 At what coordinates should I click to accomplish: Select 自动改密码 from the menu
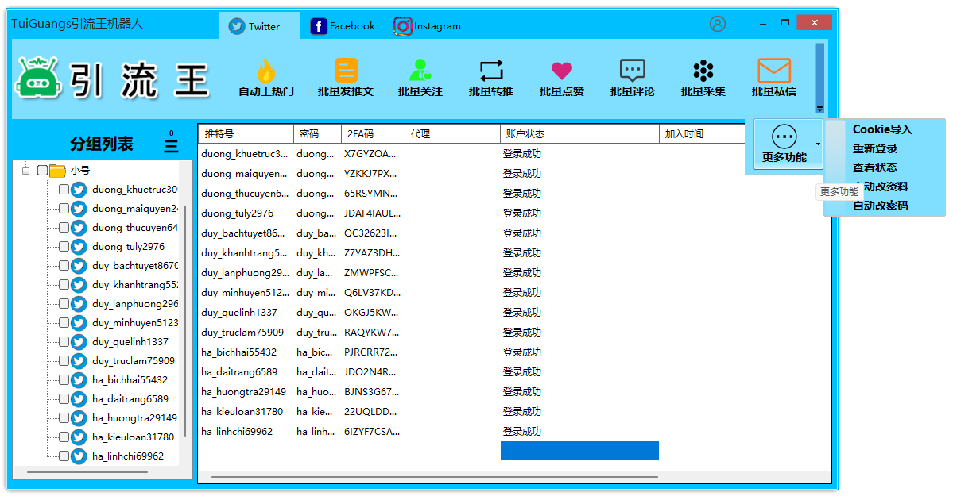pyautogui.click(x=880, y=206)
